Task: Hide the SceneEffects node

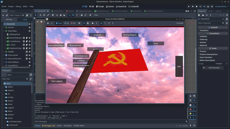Action: pyautogui.click(x=29, y=66)
